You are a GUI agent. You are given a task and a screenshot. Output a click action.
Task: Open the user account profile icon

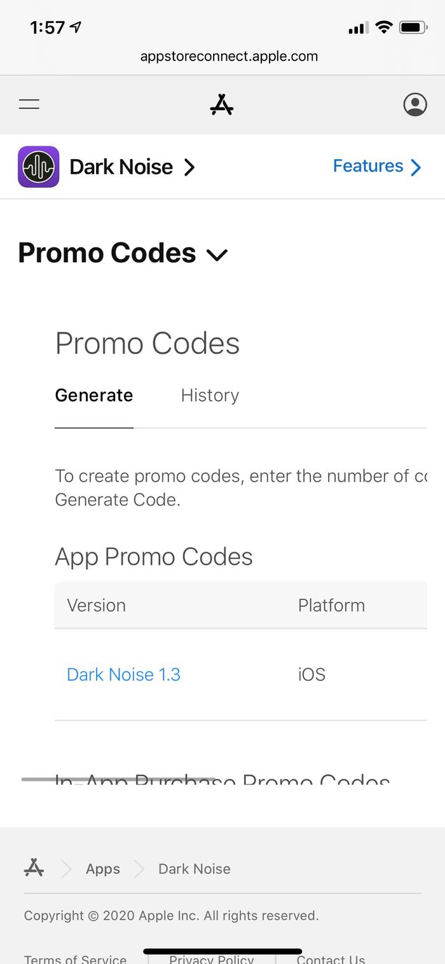415,104
